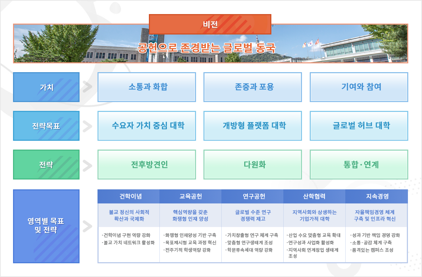Select the goal "불교 정신의 사회적 확산과 국제화"
The height and width of the screenshot is (277, 422).
[129, 215]
